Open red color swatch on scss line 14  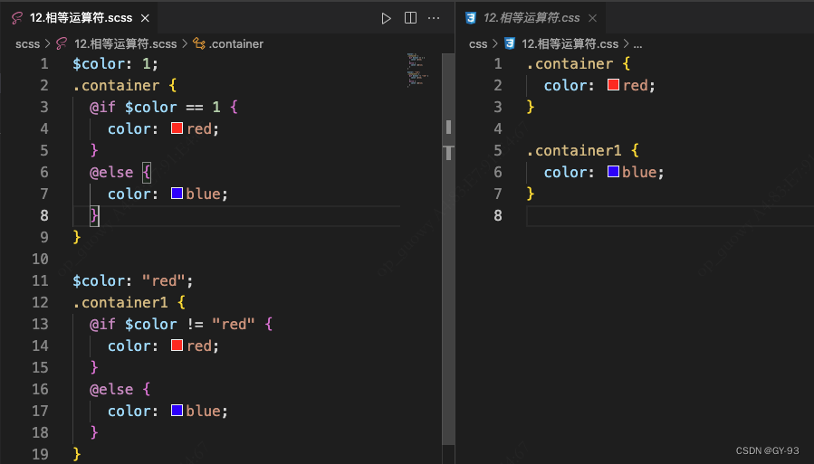[177, 346]
